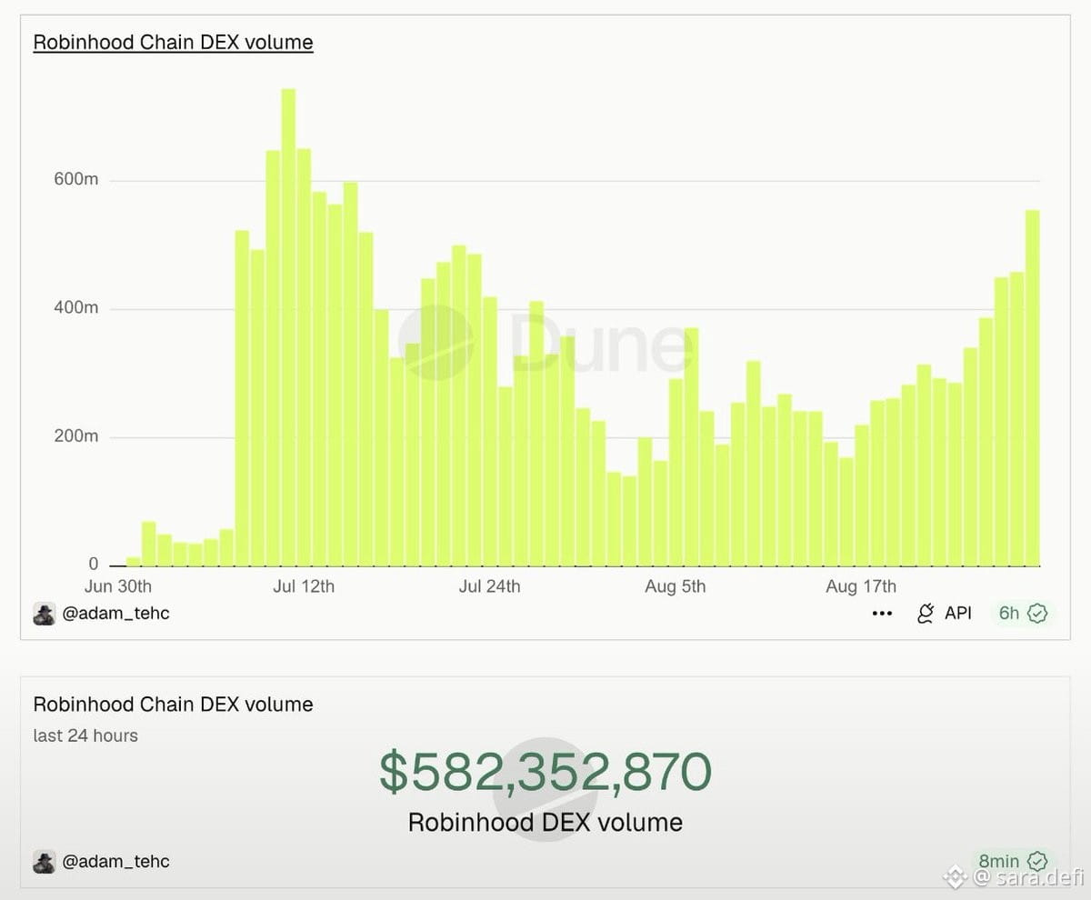Click the 200m y-axis label

[x=76, y=436]
